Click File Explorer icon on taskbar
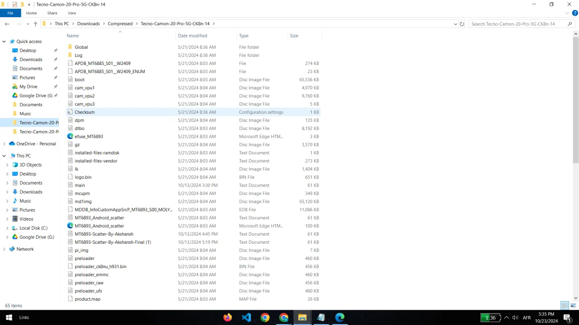579x325 pixels. pyautogui.click(x=302, y=317)
